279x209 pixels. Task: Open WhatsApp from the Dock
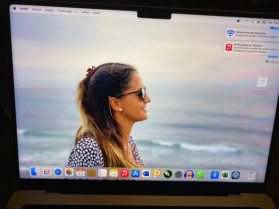coord(200,175)
